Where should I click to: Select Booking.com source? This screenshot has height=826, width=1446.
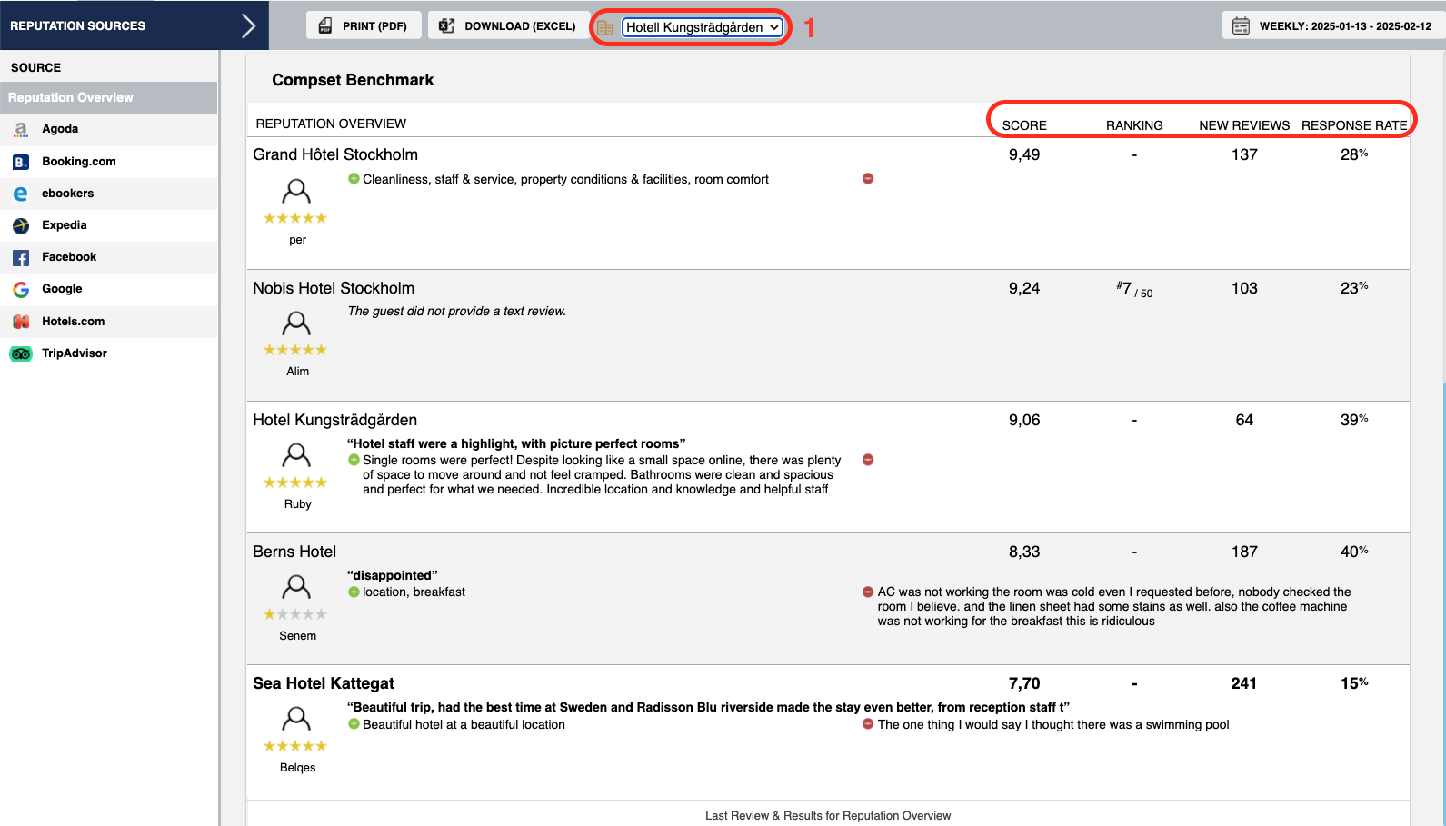click(x=108, y=162)
